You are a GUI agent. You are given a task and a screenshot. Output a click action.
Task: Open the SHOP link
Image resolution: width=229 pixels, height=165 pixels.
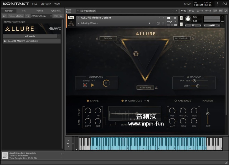click(187, 4)
